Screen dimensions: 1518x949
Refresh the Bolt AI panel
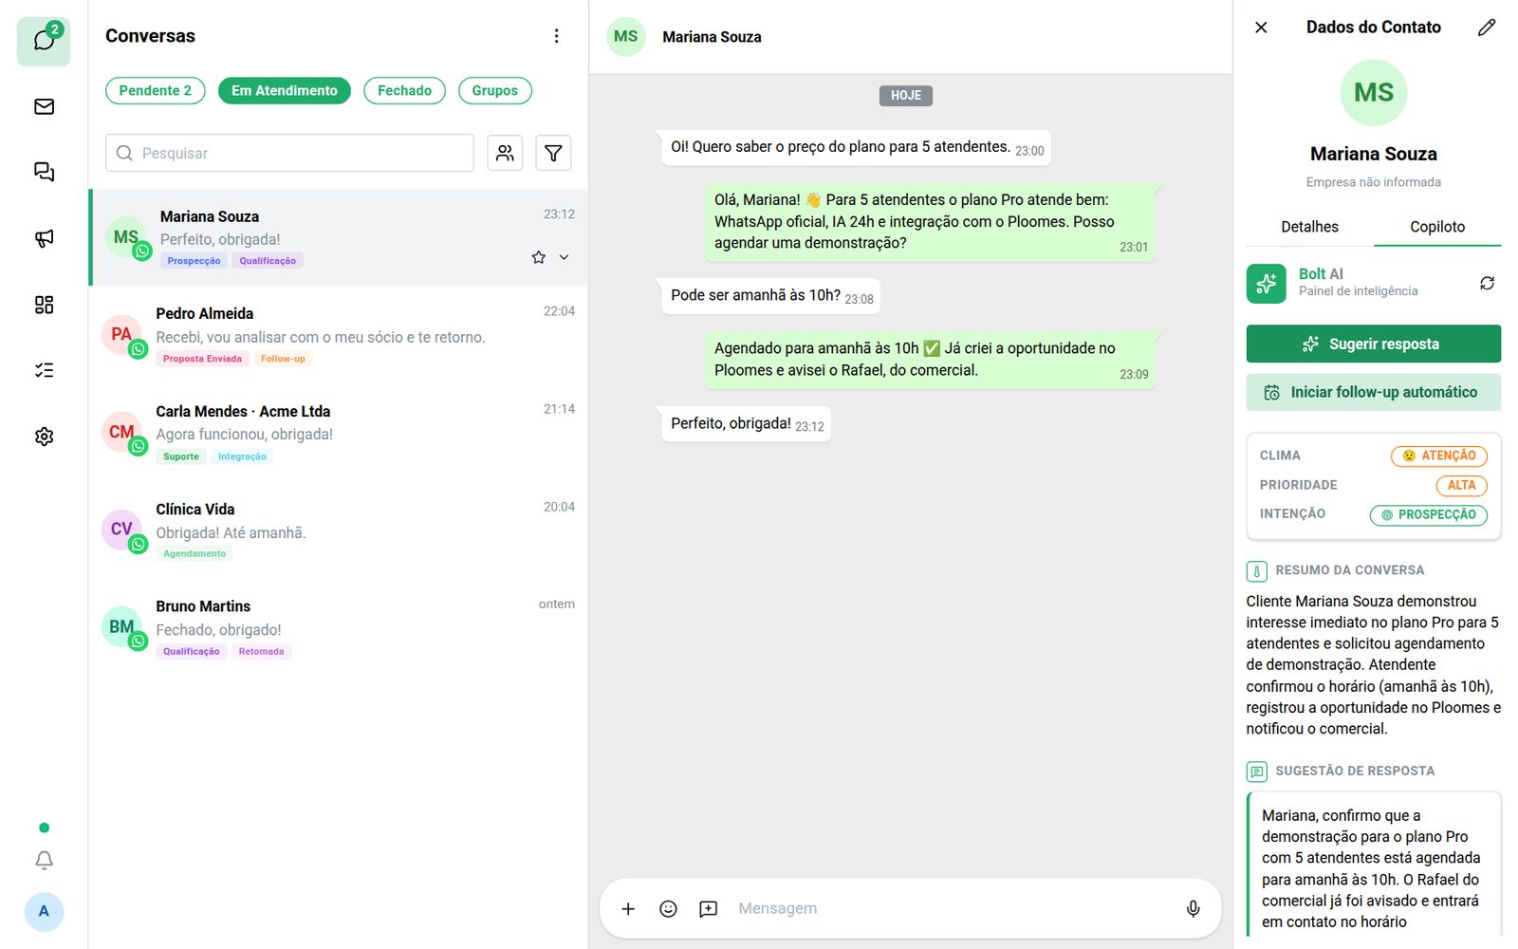coord(1487,283)
